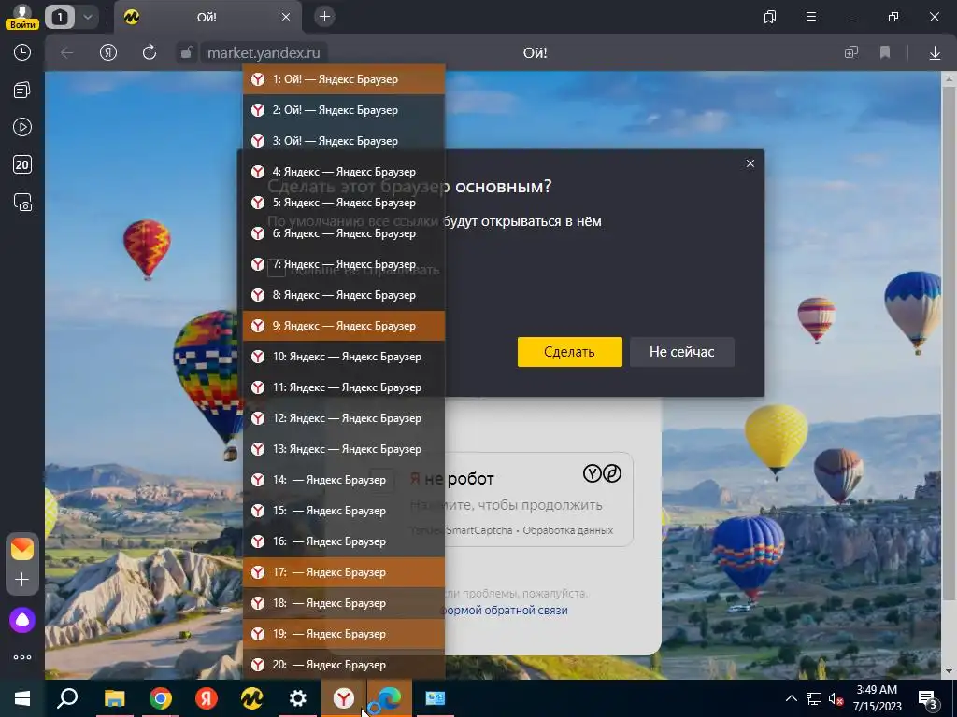The height and width of the screenshot is (717, 957).
Task: Open the video player icon in sidebar
Action: (22, 127)
